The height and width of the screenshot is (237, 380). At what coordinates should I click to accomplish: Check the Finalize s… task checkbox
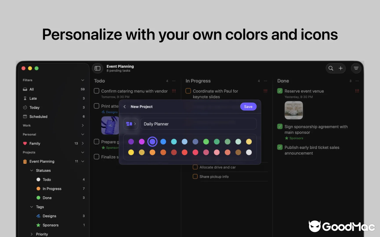(x=96, y=157)
